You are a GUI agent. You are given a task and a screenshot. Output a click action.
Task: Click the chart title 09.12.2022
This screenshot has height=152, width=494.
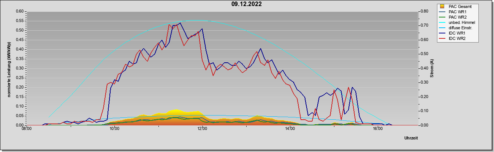click(x=247, y=5)
